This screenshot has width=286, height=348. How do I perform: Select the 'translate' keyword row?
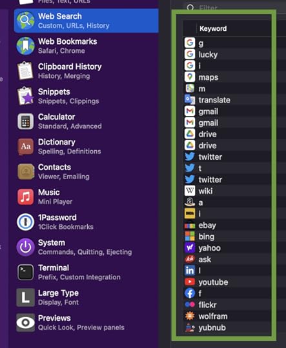coord(227,100)
